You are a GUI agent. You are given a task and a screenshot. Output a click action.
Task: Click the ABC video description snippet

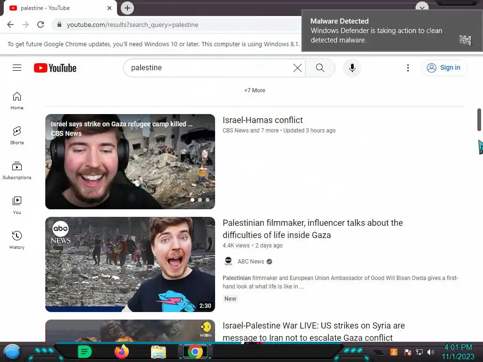click(x=341, y=282)
